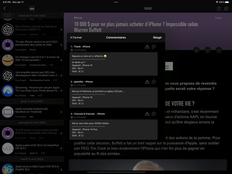The height and width of the screenshot is (174, 232).
Task: Open 'Apple lance la bêta 2' headline
Action: (37, 168)
